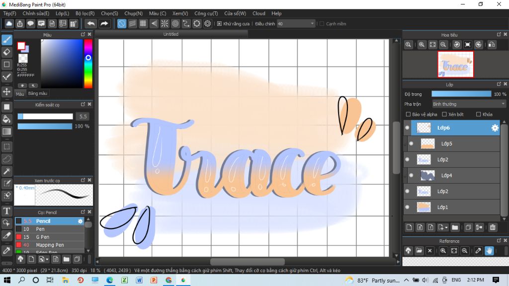The image size is (509, 286).
Task: Delete layer with trash icon
Action: point(493,227)
